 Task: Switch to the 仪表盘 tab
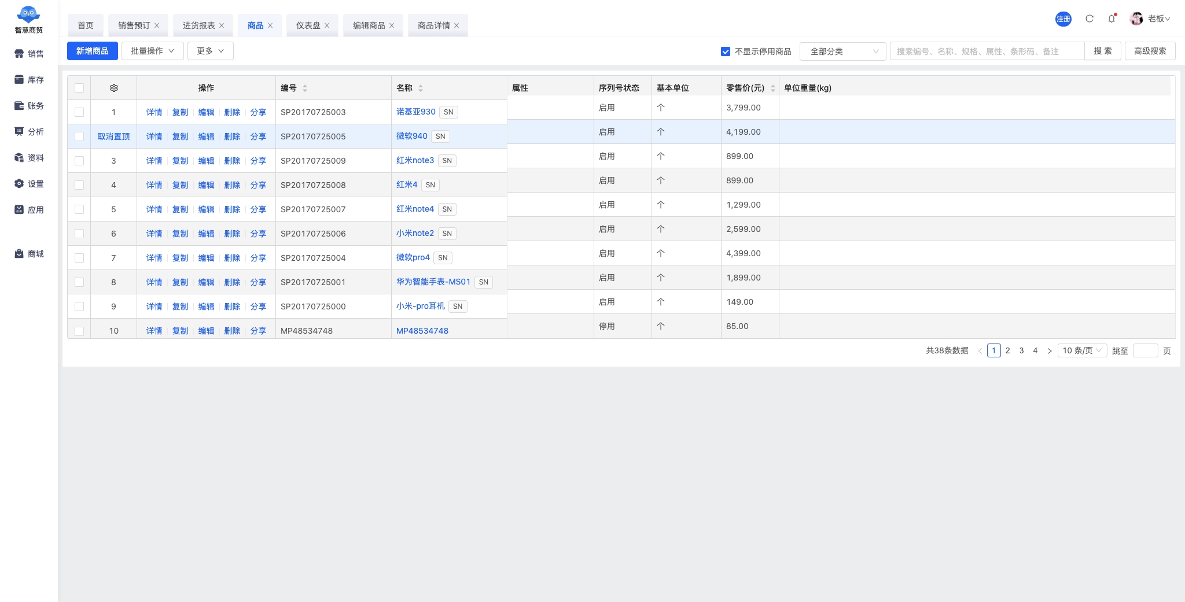(x=308, y=25)
